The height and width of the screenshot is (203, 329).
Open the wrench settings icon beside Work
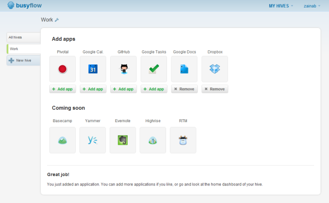pos(57,20)
